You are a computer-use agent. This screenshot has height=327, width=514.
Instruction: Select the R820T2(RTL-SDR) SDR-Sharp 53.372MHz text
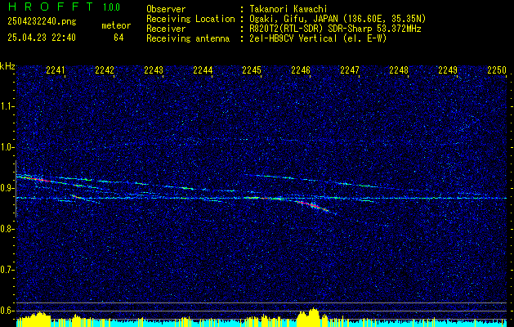coord(335,29)
